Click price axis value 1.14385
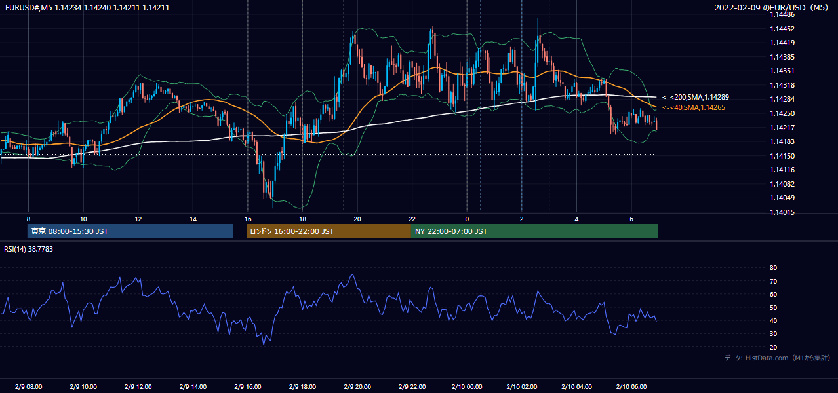 [782, 57]
